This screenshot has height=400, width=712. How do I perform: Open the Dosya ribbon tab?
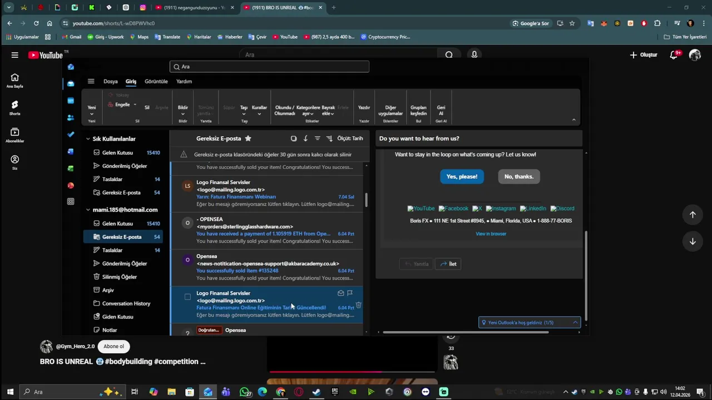pos(111,81)
